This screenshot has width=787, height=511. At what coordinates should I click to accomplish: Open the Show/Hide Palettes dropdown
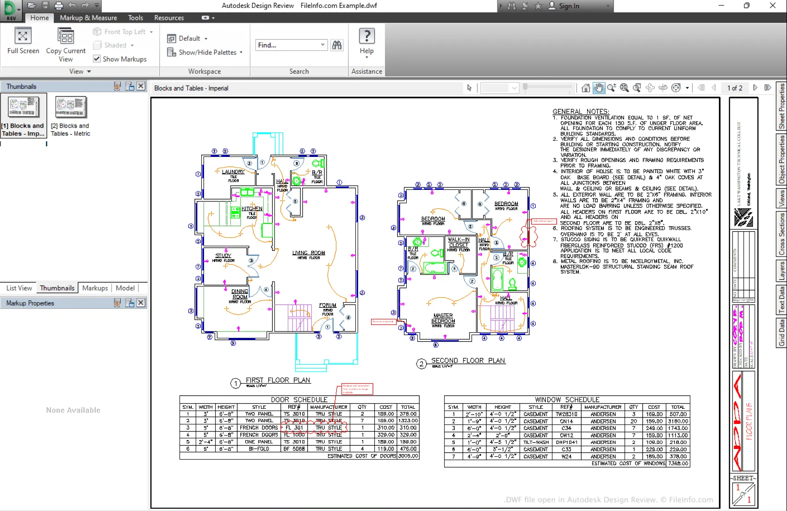coord(205,52)
